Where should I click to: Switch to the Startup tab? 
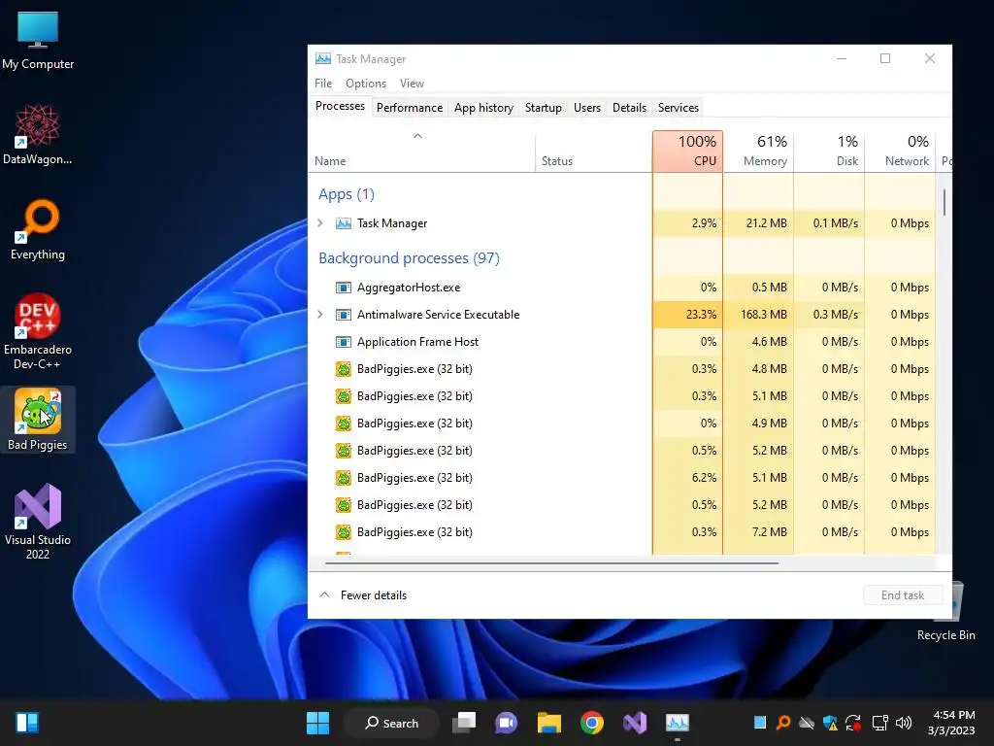[x=544, y=108]
